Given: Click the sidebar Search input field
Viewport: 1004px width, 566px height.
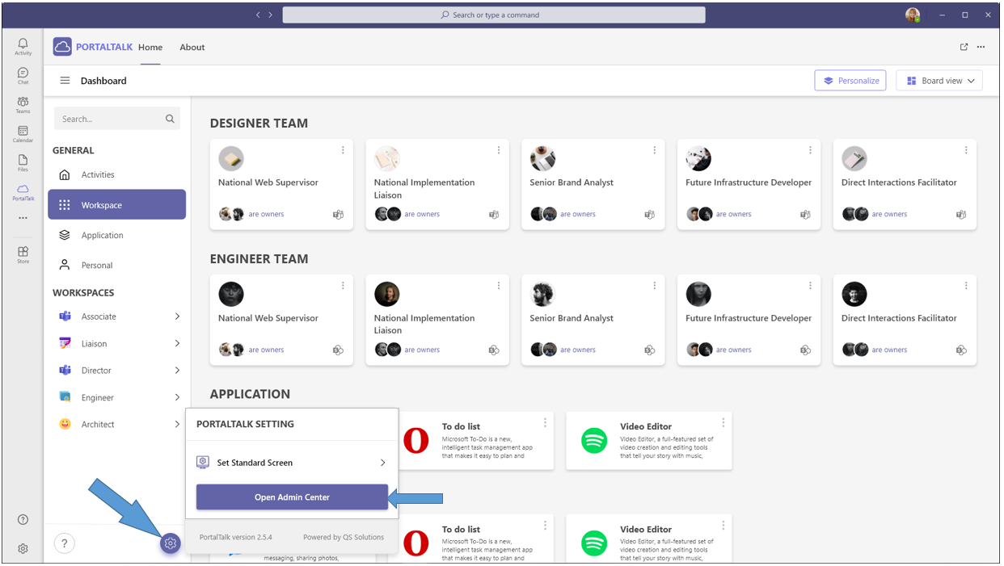Looking at the screenshot, I should (111, 119).
